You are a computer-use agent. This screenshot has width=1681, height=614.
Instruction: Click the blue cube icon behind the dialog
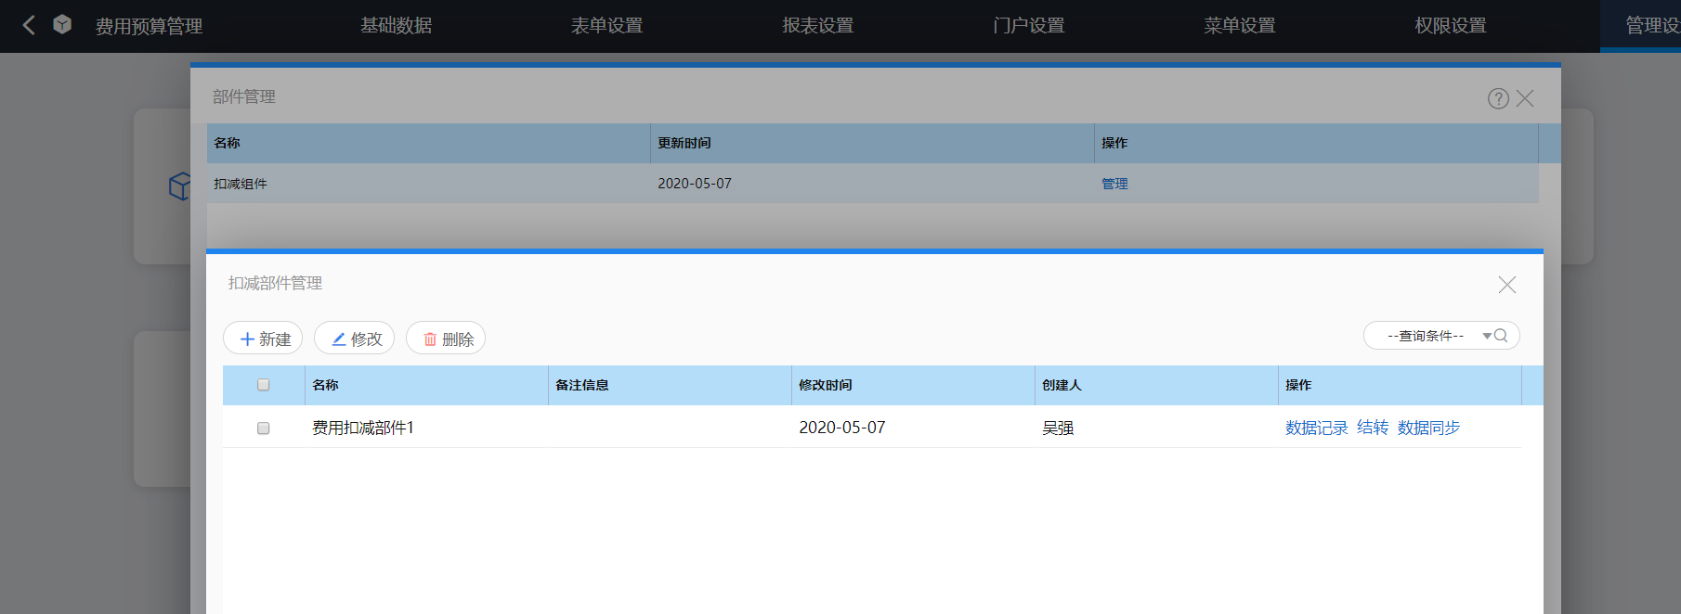179,186
